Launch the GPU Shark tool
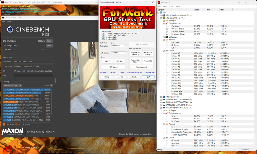Screen dimensions: 257x154 (x=120, y=61)
